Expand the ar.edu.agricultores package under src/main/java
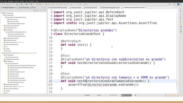 pyautogui.click(x=5, y=57)
